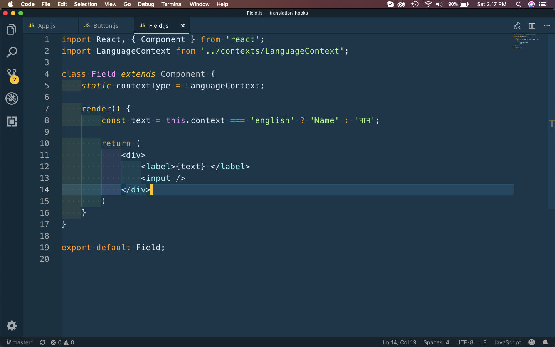The height and width of the screenshot is (347, 555).
Task: Open the Edit menu
Action: tap(62, 4)
